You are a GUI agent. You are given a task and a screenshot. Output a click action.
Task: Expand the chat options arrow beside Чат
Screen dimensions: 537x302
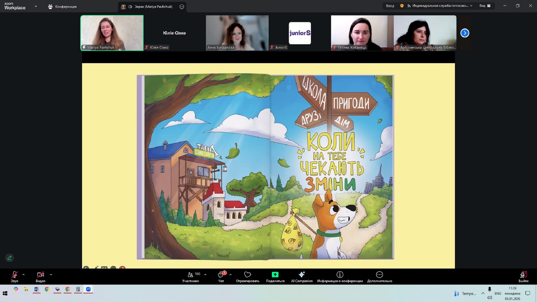click(x=230, y=275)
